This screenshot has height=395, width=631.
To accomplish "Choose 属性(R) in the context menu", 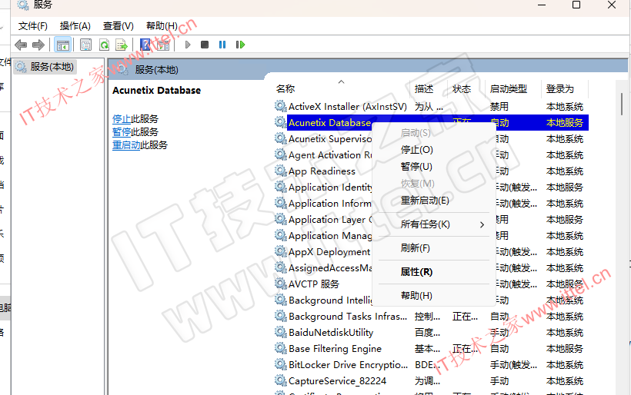I will tap(434, 272).
